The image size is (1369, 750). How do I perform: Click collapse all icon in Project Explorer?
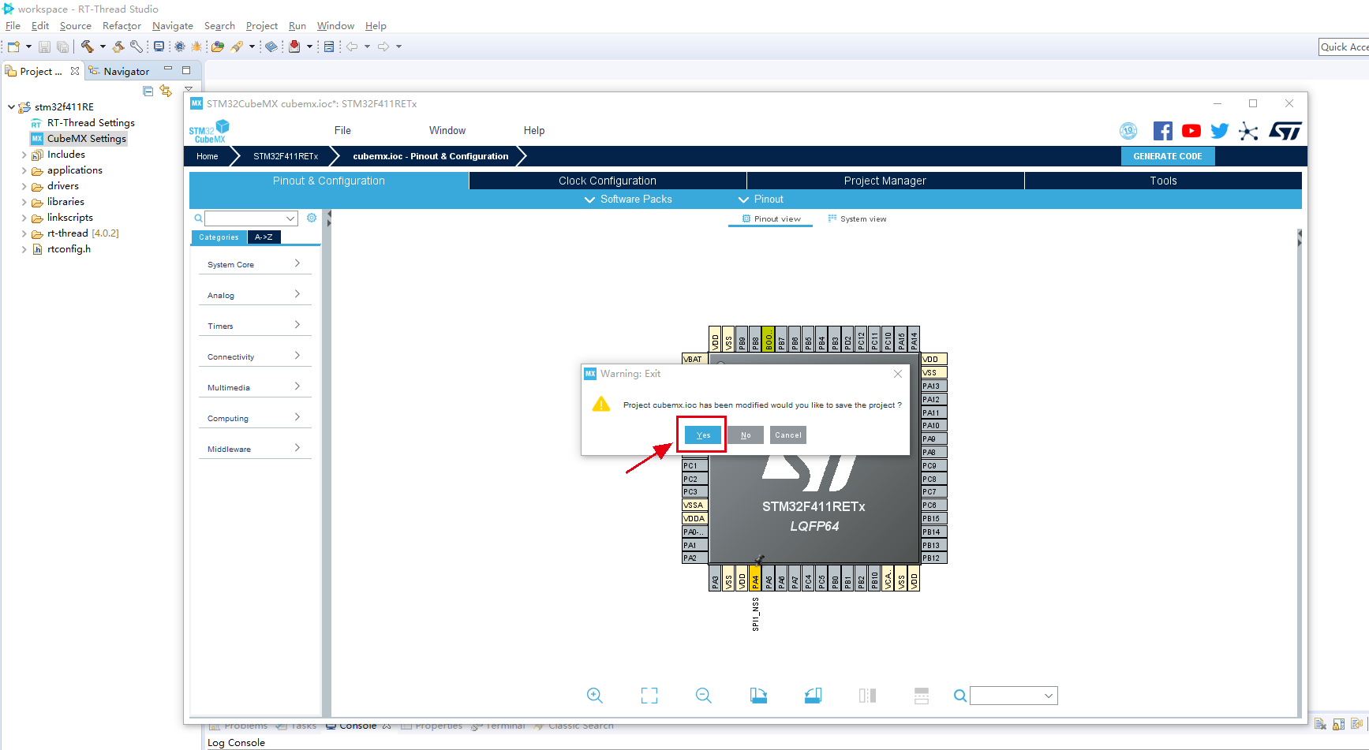click(148, 91)
